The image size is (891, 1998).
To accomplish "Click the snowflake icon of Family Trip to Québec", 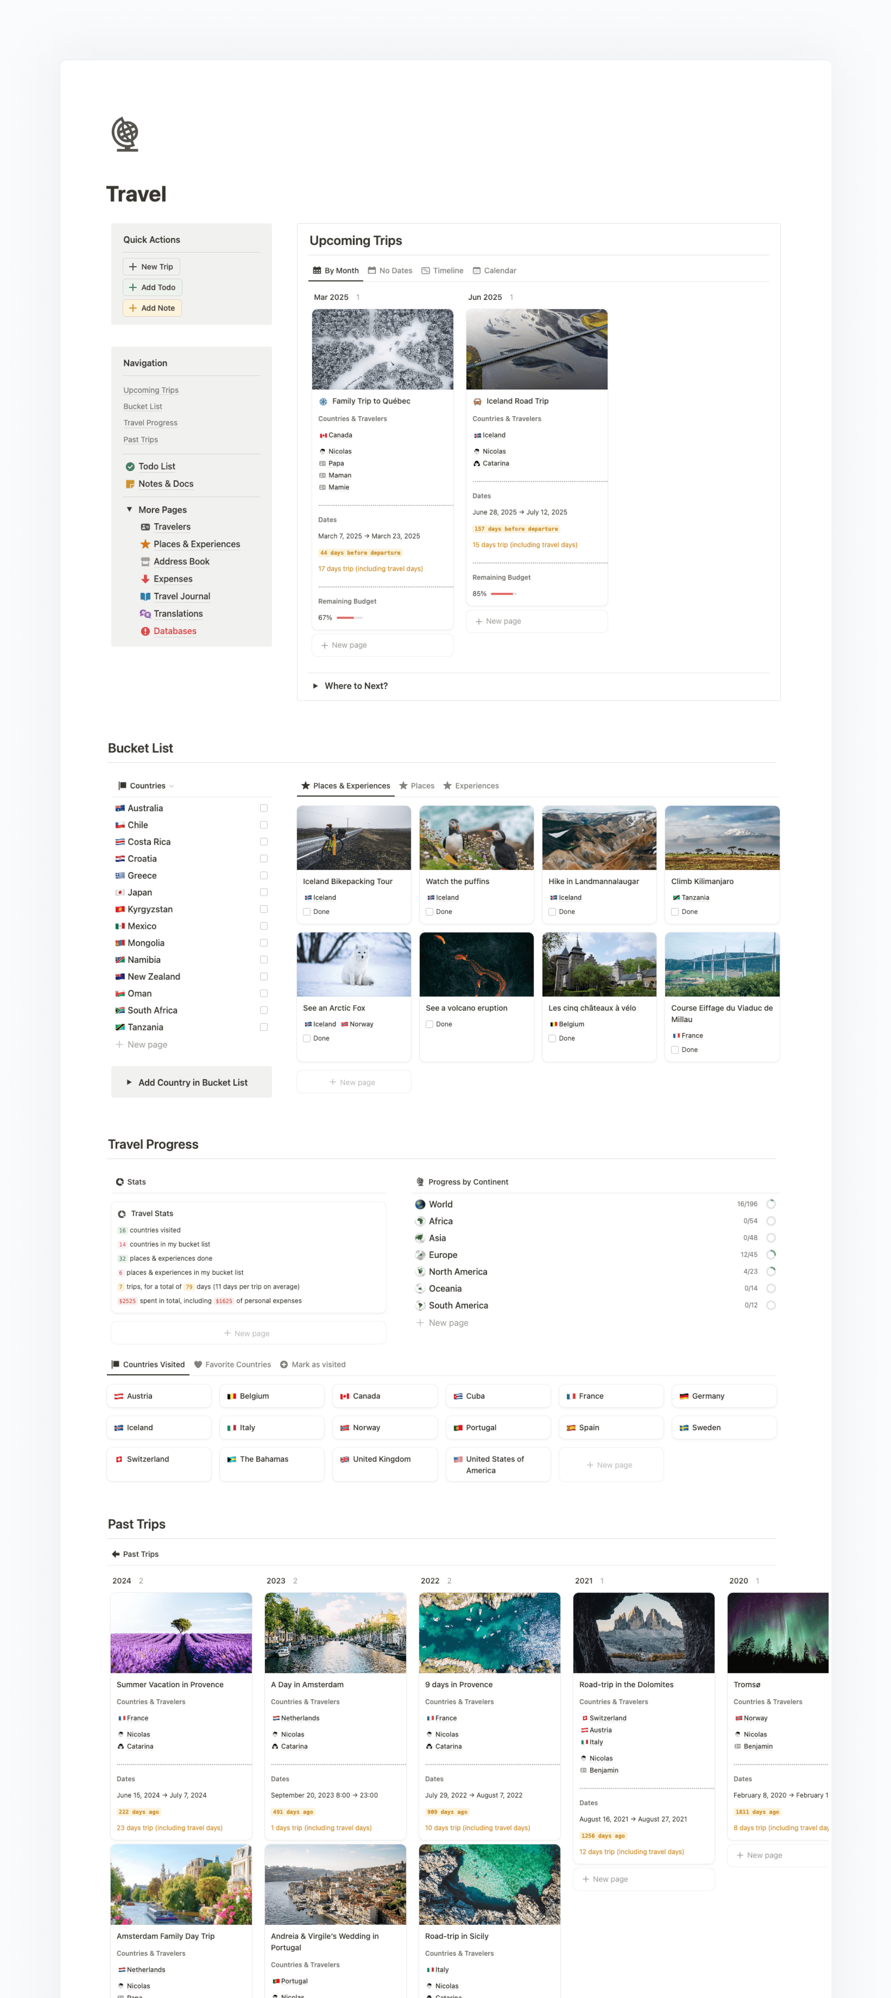I will [x=323, y=402].
